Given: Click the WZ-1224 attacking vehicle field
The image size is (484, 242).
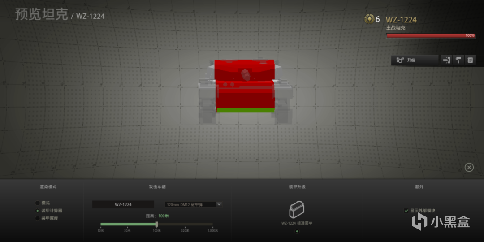Looking at the screenshot, I should point(123,204).
